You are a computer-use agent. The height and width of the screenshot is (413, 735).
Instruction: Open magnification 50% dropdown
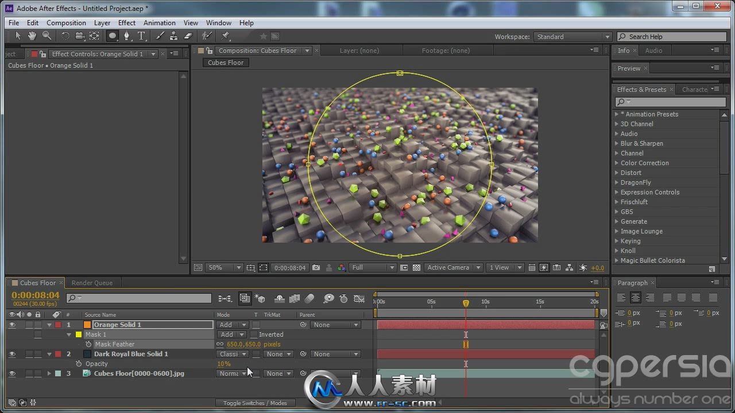click(x=225, y=267)
